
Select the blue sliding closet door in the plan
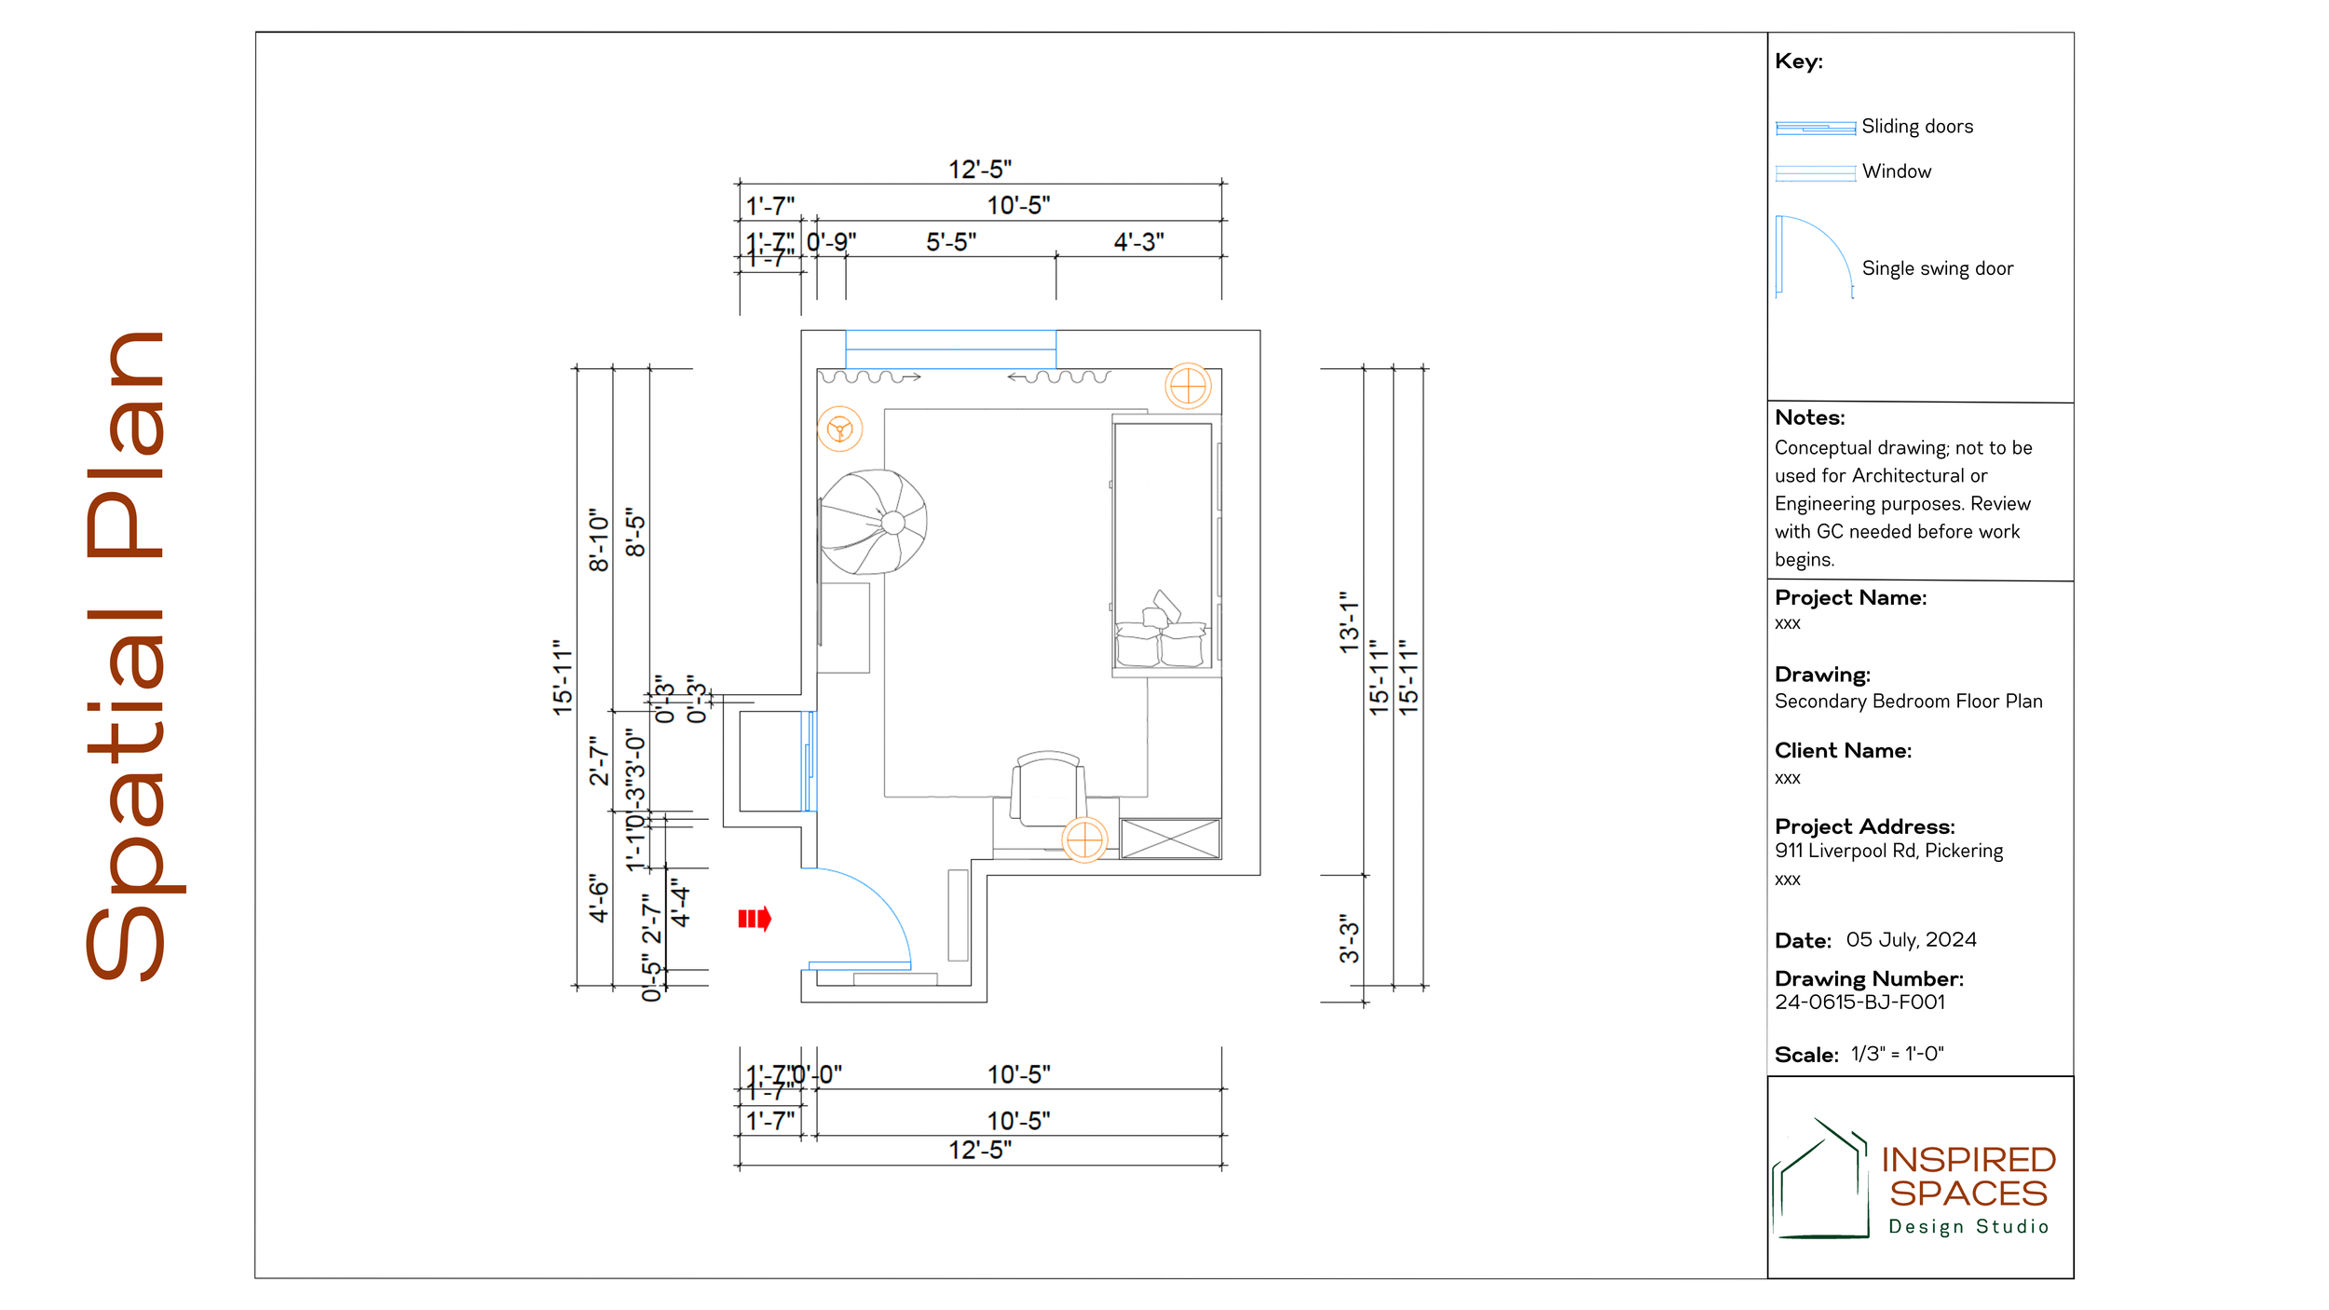pyautogui.click(x=809, y=760)
